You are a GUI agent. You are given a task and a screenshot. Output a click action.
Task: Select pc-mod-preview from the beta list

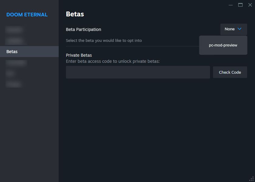[223, 45]
